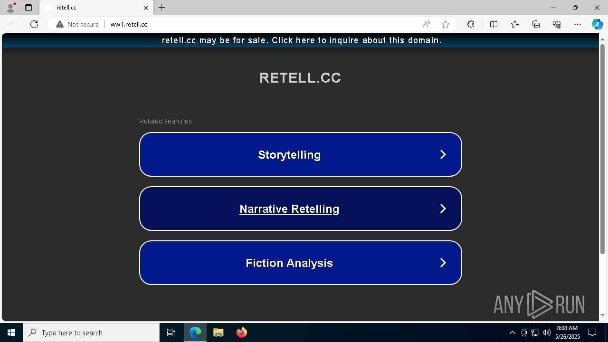
Task: Toggle Split screen icon
Action: (494, 24)
